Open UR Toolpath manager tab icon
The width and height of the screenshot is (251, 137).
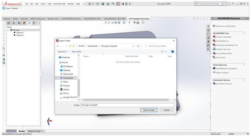29,23
